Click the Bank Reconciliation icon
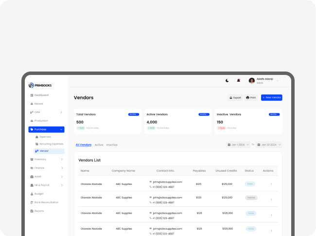 coord(32,202)
